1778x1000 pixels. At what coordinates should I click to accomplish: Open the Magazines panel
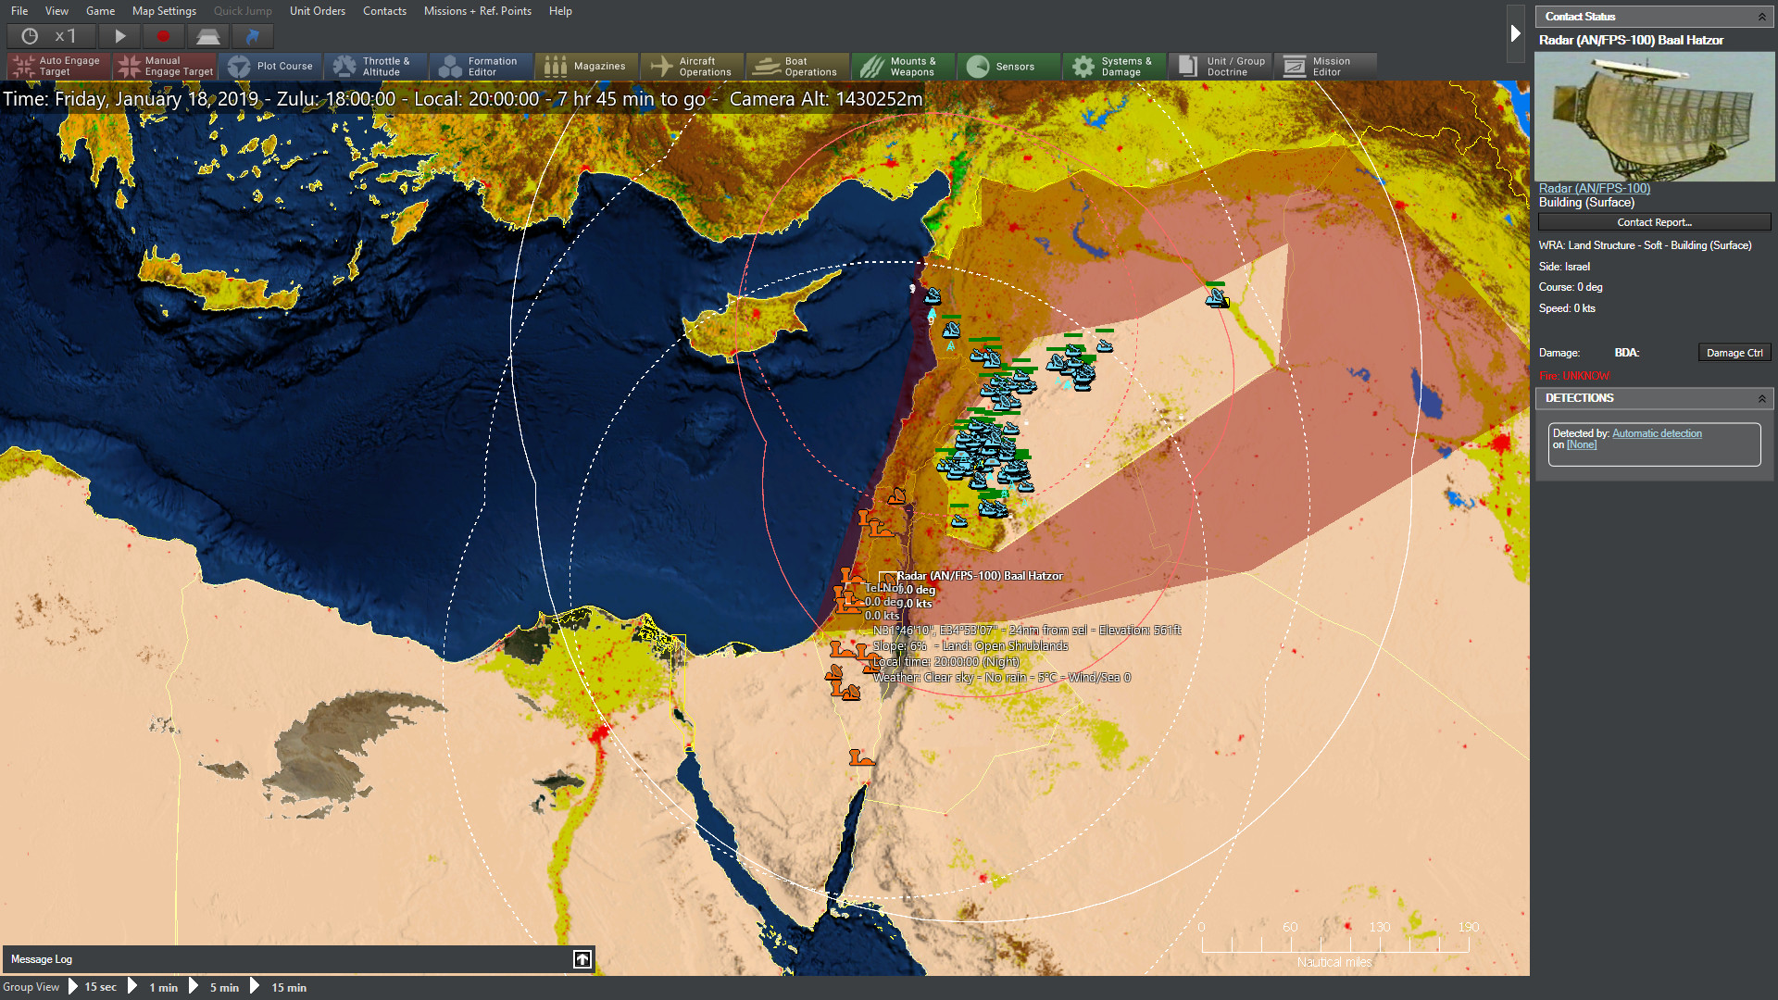click(x=586, y=66)
